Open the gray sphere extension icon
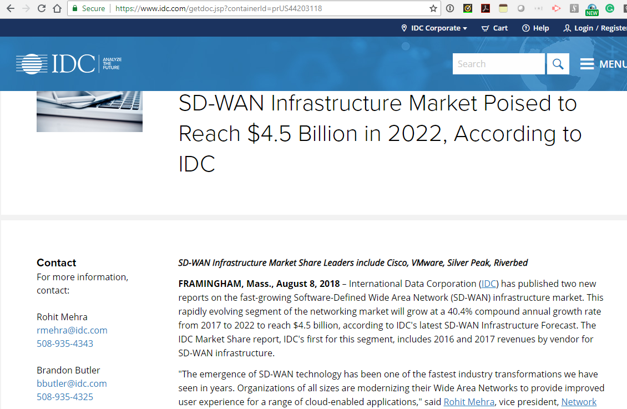 coord(520,8)
